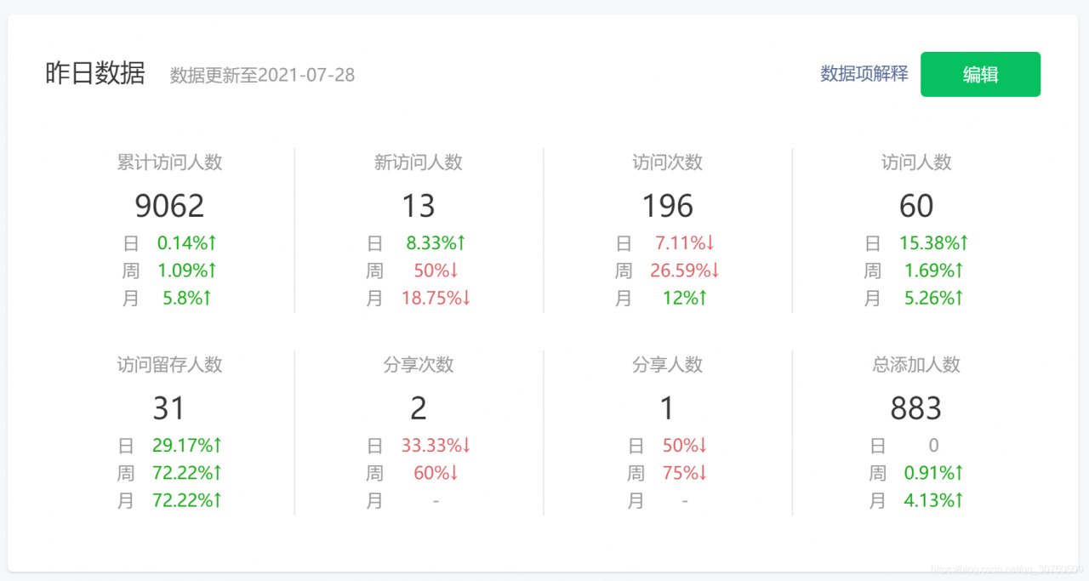Click the value 60
1089x581 pixels.
coord(916,206)
